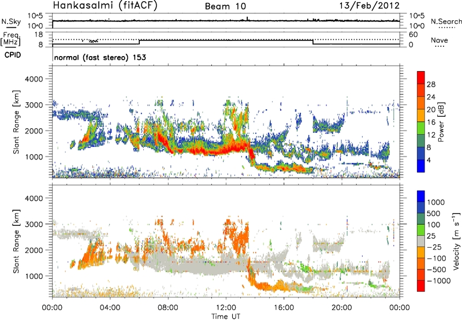Image resolution: width=462 pixels, height=320 pixels.
Task: Click Slant Range label of velocity panel
Action: click(16, 241)
